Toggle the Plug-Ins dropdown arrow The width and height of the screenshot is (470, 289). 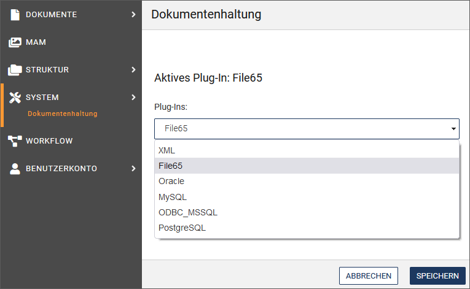pos(453,129)
